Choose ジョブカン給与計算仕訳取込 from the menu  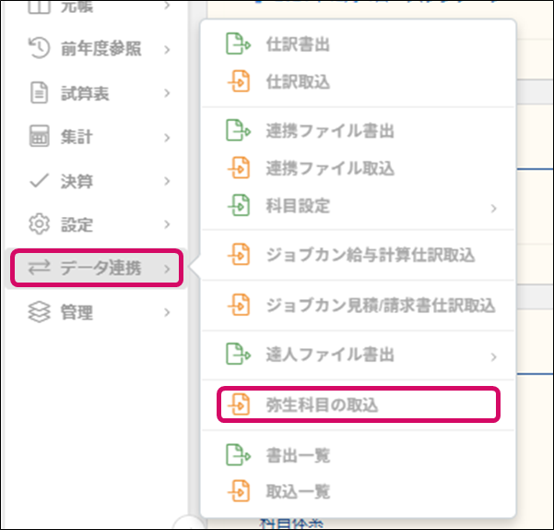[x=370, y=255]
